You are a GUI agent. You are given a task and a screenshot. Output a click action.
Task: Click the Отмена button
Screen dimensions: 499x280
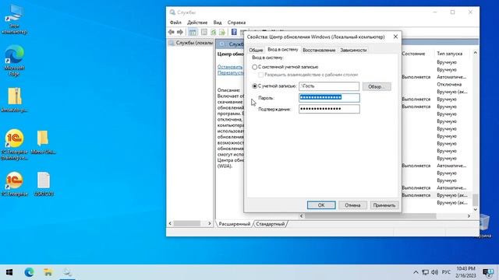coord(352,205)
